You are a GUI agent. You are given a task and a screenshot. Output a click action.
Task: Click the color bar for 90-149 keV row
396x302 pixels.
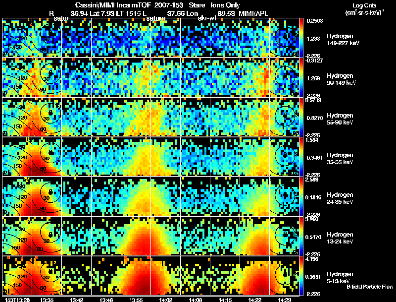click(x=301, y=77)
